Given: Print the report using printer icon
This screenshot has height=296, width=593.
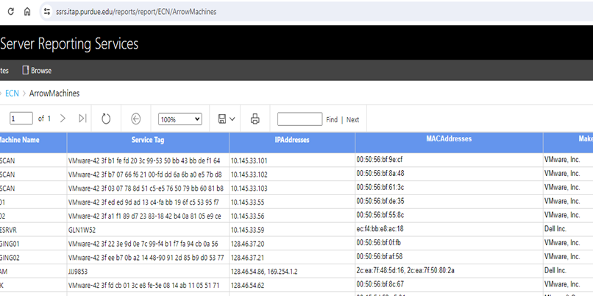Looking at the screenshot, I should (255, 119).
